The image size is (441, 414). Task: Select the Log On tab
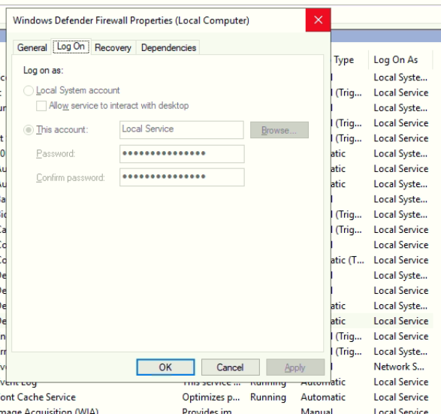point(71,47)
